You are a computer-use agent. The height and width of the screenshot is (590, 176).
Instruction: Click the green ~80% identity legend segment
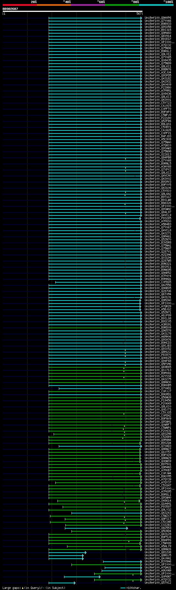[x=122, y=5]
